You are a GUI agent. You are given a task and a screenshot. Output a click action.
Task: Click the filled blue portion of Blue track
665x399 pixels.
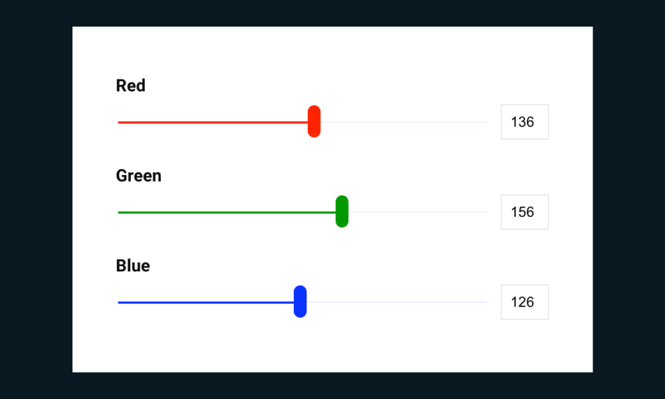[x=206, y=303]
